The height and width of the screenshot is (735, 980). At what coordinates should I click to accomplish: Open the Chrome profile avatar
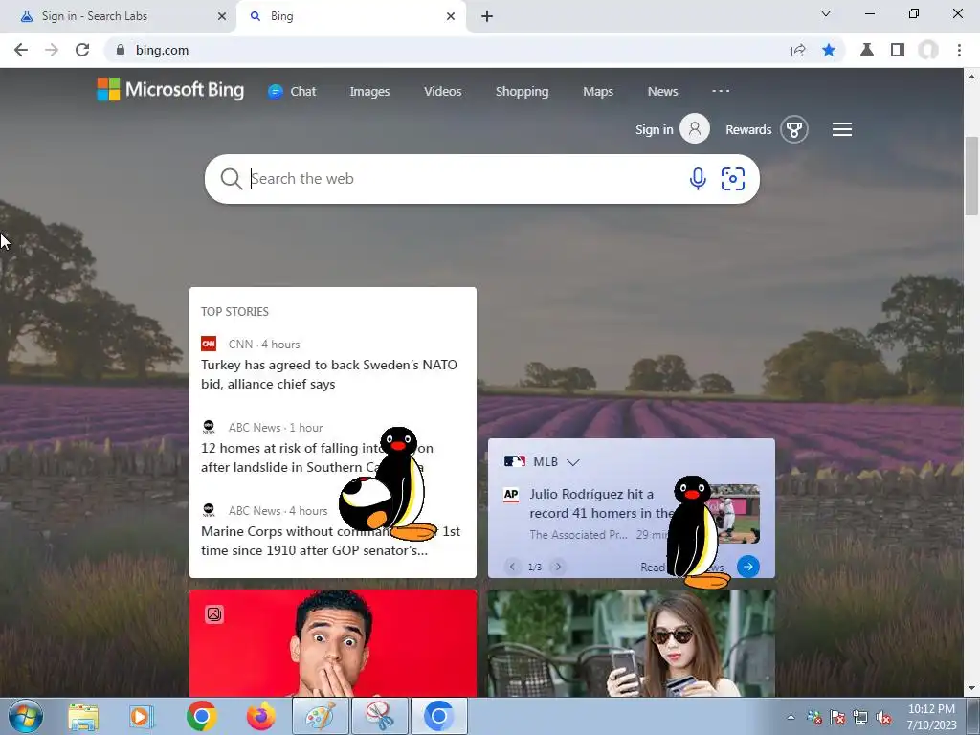tap(928, 50)
